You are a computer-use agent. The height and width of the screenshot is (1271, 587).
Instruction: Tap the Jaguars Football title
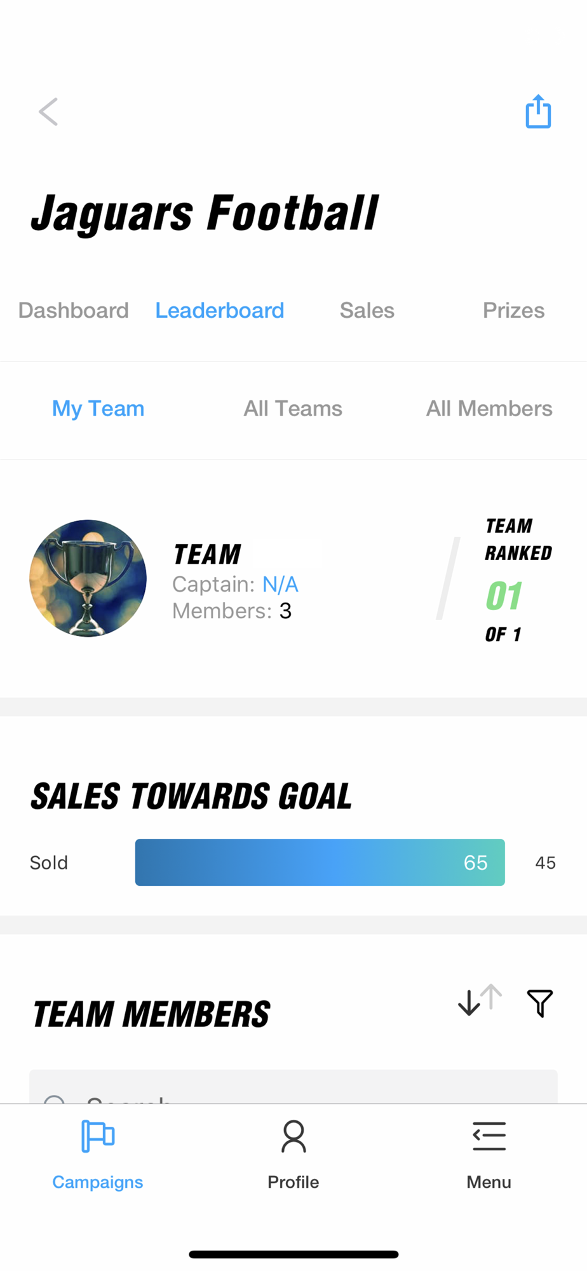[x=205, y=214]
